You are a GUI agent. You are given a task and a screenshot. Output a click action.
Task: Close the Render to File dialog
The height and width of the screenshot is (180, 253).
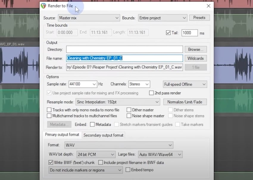pyautogui.click(x=208, y=6)
